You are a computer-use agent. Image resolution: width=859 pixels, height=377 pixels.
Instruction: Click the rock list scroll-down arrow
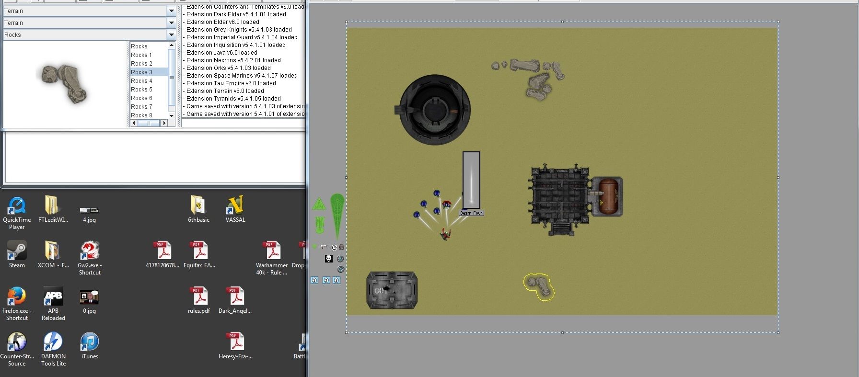click(x=172, y=115)
